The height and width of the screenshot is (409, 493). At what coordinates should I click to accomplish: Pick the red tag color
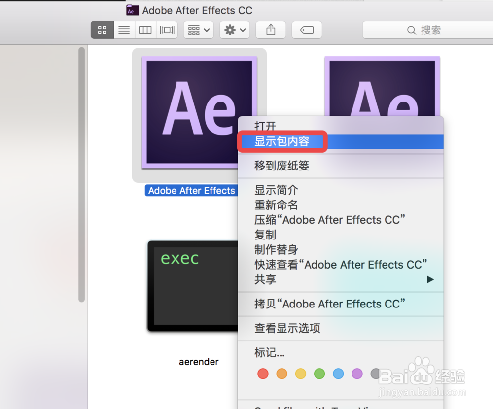263,374
